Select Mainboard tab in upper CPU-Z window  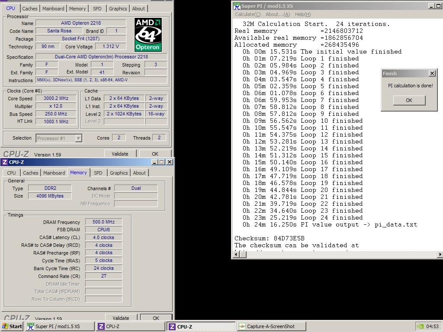53,9
